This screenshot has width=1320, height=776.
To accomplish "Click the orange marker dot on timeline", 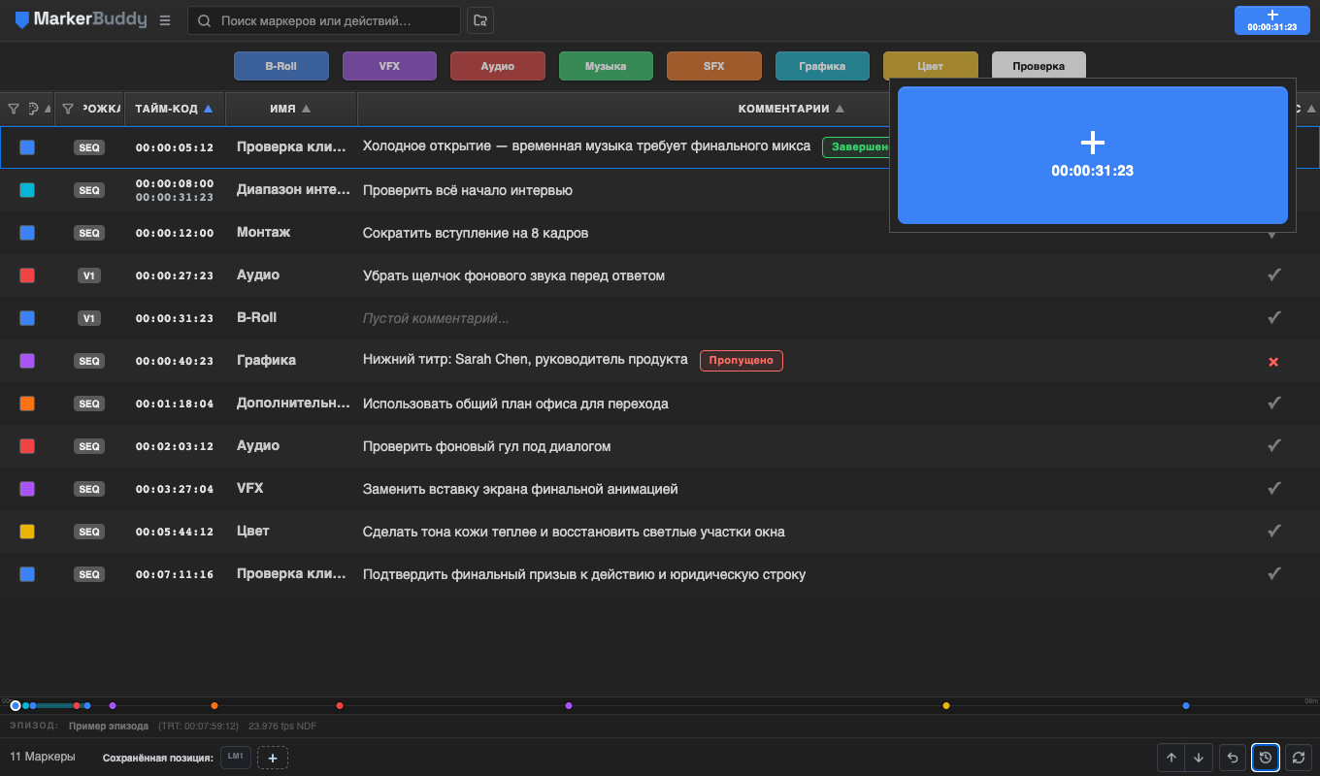I will pyautogui.click(x=214, y=705).
